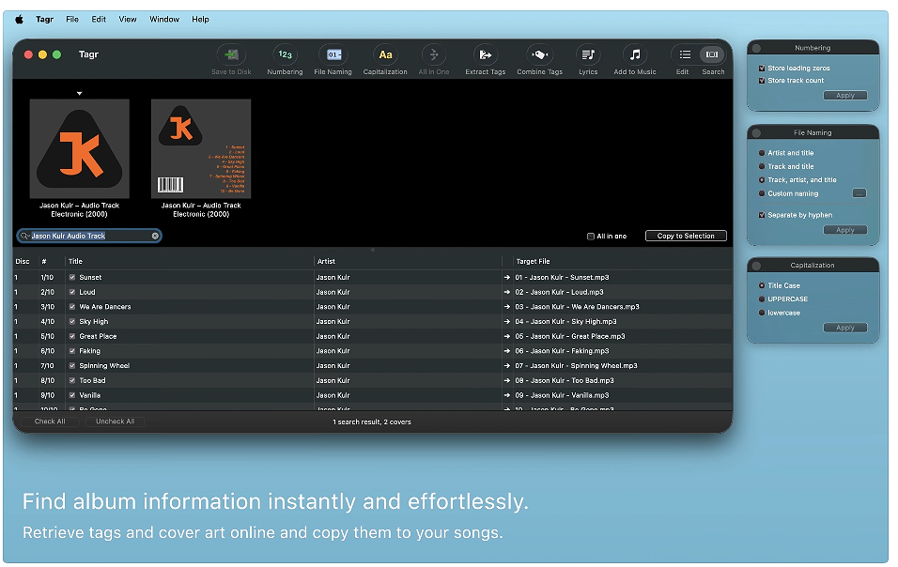This screenshot has height=567, width=898.
Task: Click the arrow icon in the Sunset row
Action: (x=507, y=278)
